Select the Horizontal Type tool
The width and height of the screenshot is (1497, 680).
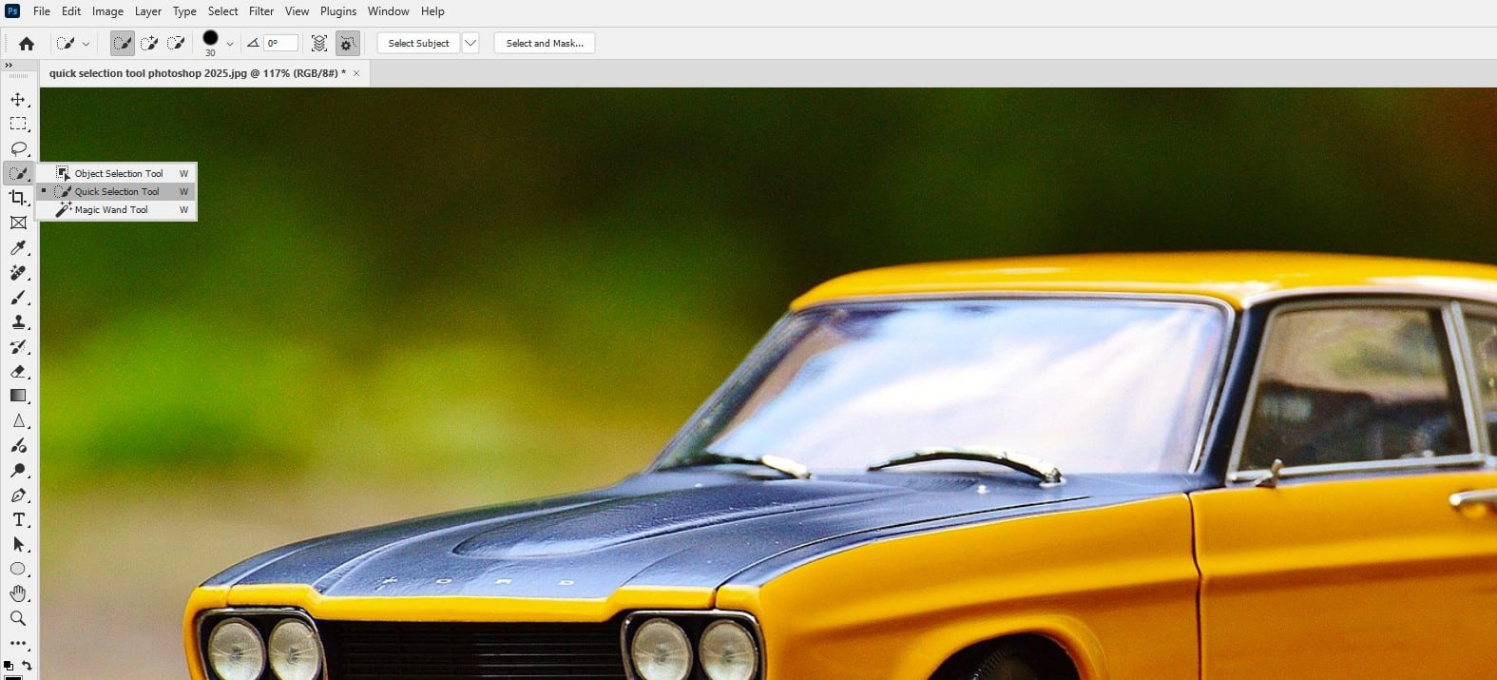(x=18, y=520)
